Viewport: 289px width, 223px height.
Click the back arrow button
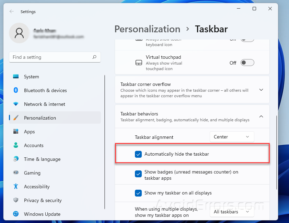pyautogui.click(x=11, y=11)
